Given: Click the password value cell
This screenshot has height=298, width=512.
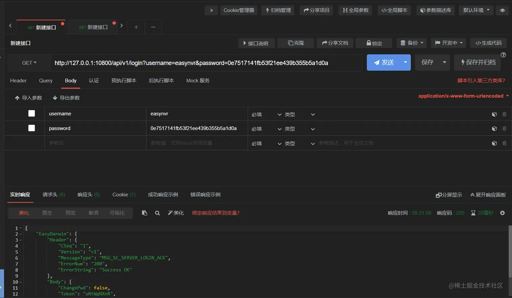Looking at the screenshot, I should point(197,128).
